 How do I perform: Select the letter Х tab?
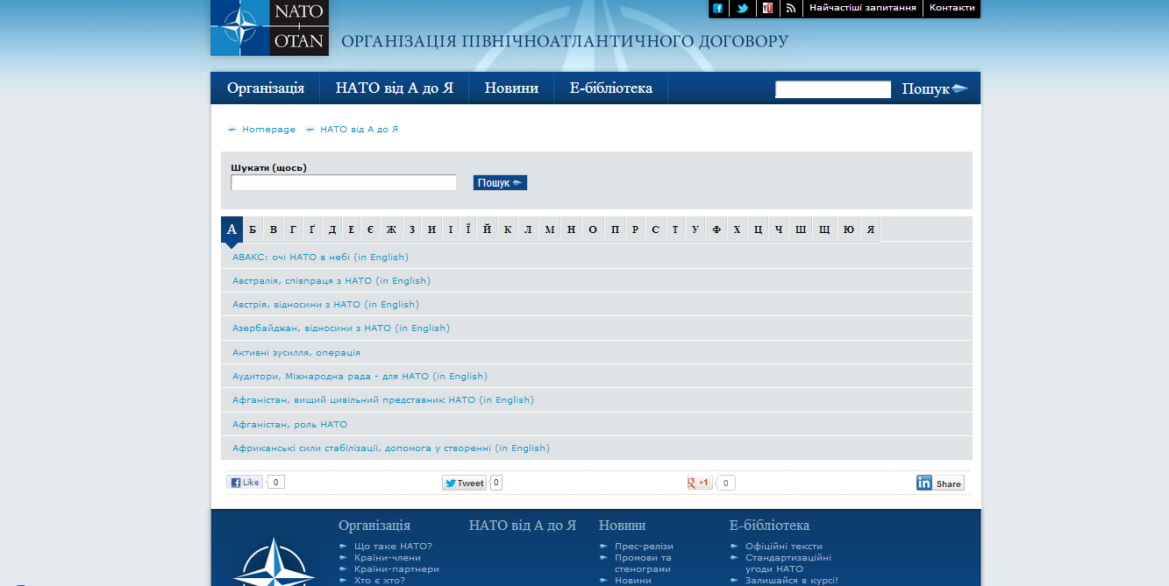(x=738, y=229)
